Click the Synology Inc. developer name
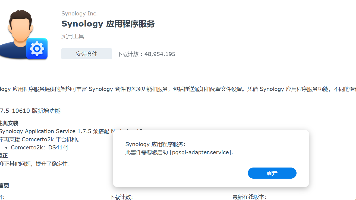Image resolution: width=356 pixels, height=200 pixels. pos(80,14)
